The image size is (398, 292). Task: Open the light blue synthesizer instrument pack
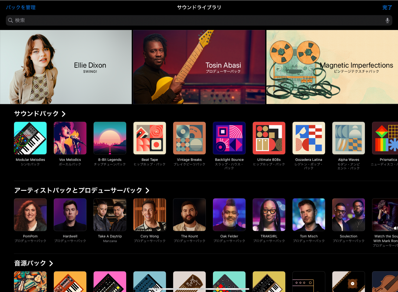point(150,282)
